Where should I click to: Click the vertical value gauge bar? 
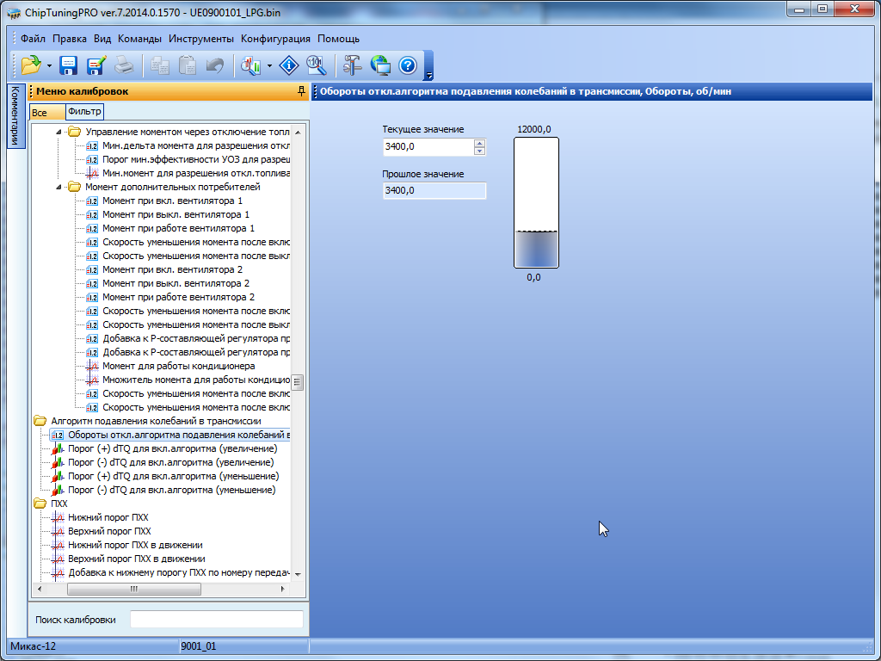coord(536,203)
